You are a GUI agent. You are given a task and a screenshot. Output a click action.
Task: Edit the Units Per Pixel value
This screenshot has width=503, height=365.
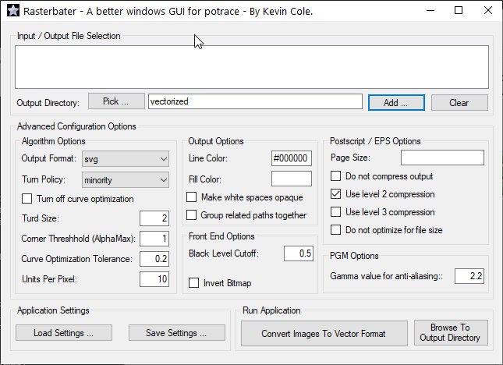tap(154, 279)
